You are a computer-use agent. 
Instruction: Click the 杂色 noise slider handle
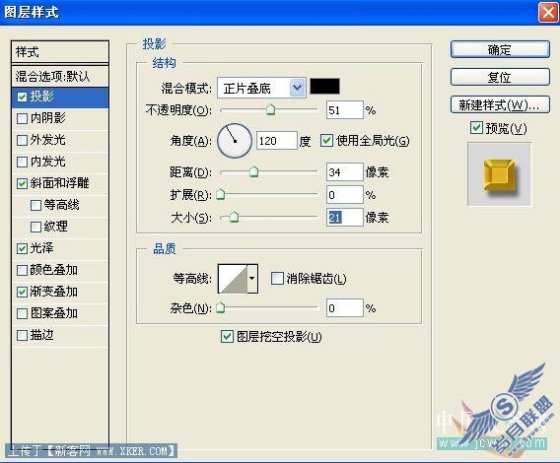221,307
